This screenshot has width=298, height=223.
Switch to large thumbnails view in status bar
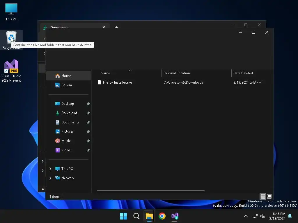(269, 196)
